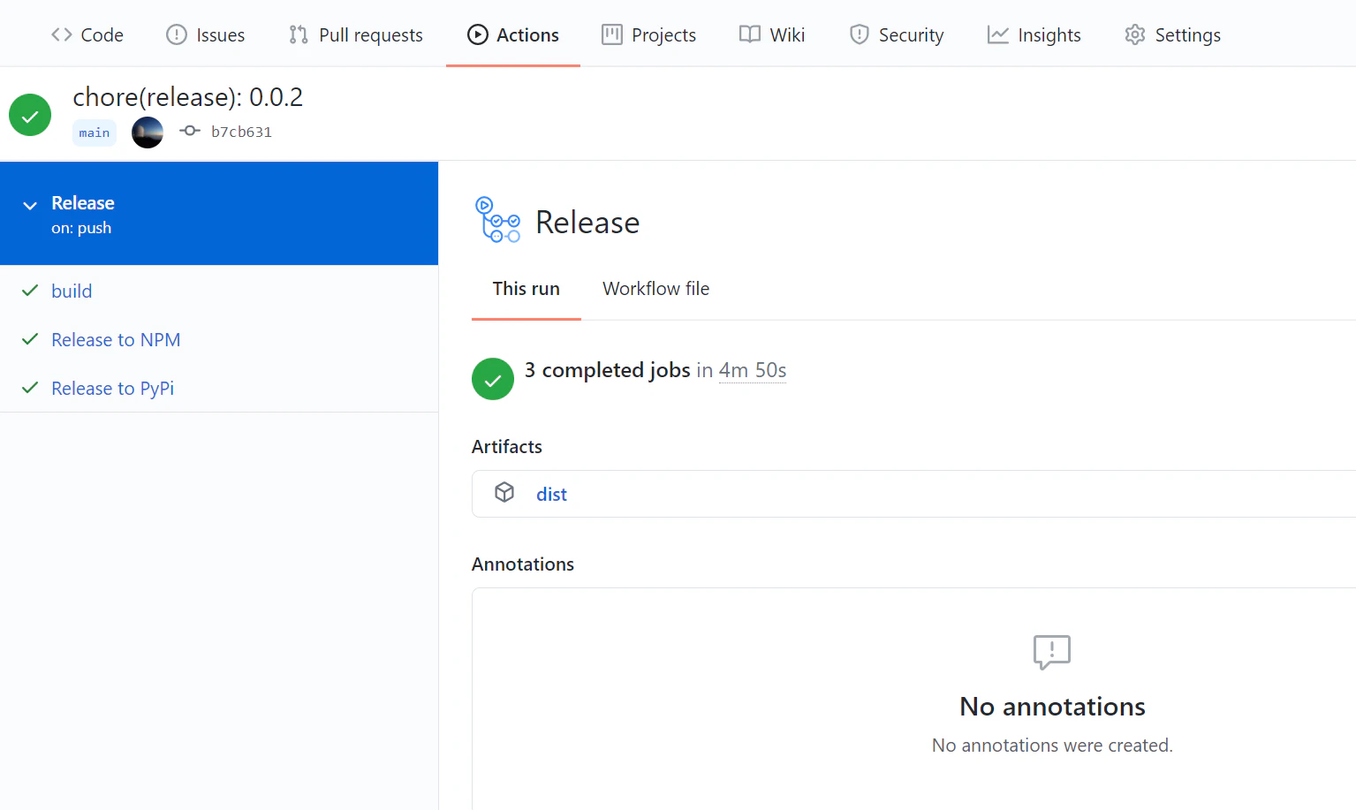This screenshot has width=1356, height=810.
Task: Open commit b7cb631
Action: click(x=241, y=132)
